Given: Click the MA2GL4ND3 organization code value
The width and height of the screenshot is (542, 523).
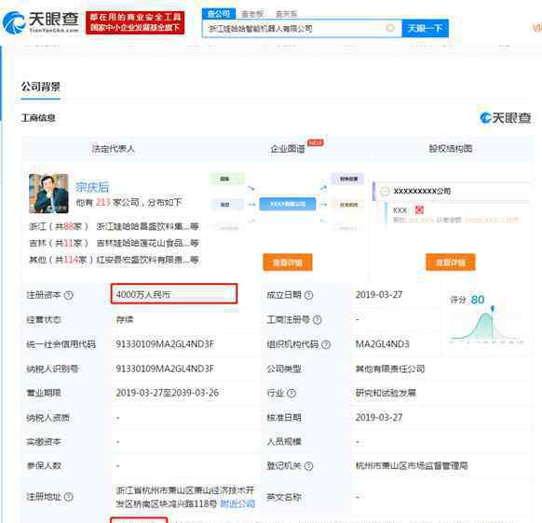Looking at the screenshot, I should 383,344.
